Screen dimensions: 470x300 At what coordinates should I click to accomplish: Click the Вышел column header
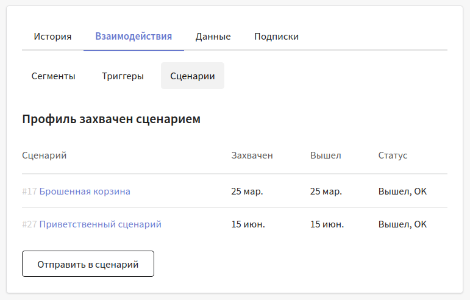point(326,155)
